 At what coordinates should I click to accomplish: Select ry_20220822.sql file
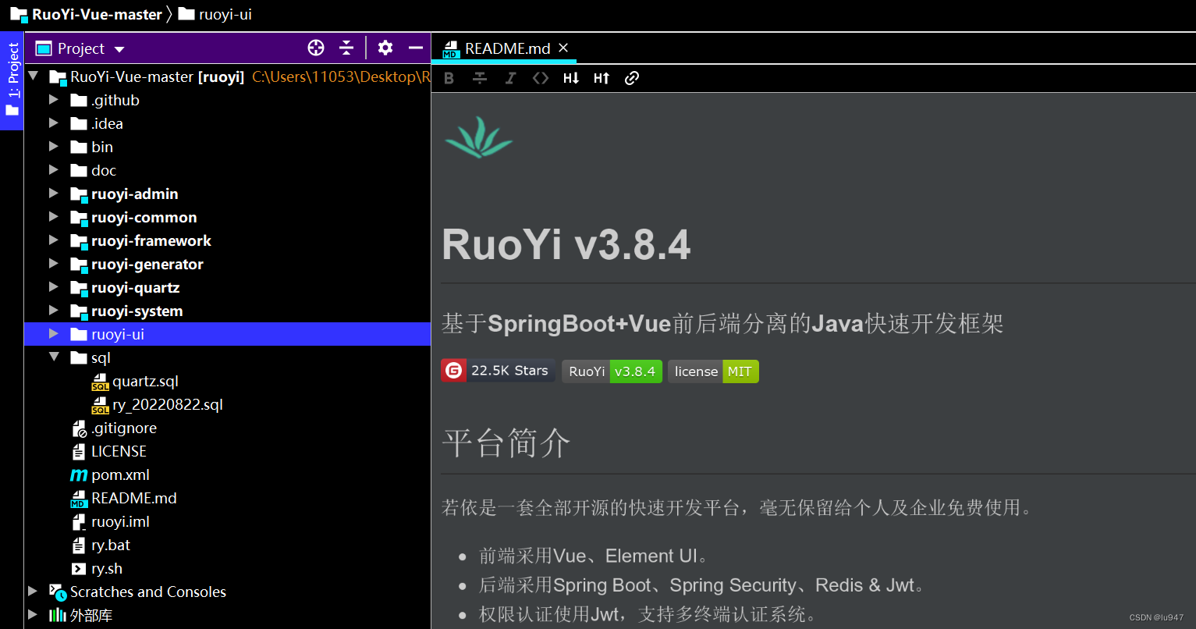click(157, 404)
